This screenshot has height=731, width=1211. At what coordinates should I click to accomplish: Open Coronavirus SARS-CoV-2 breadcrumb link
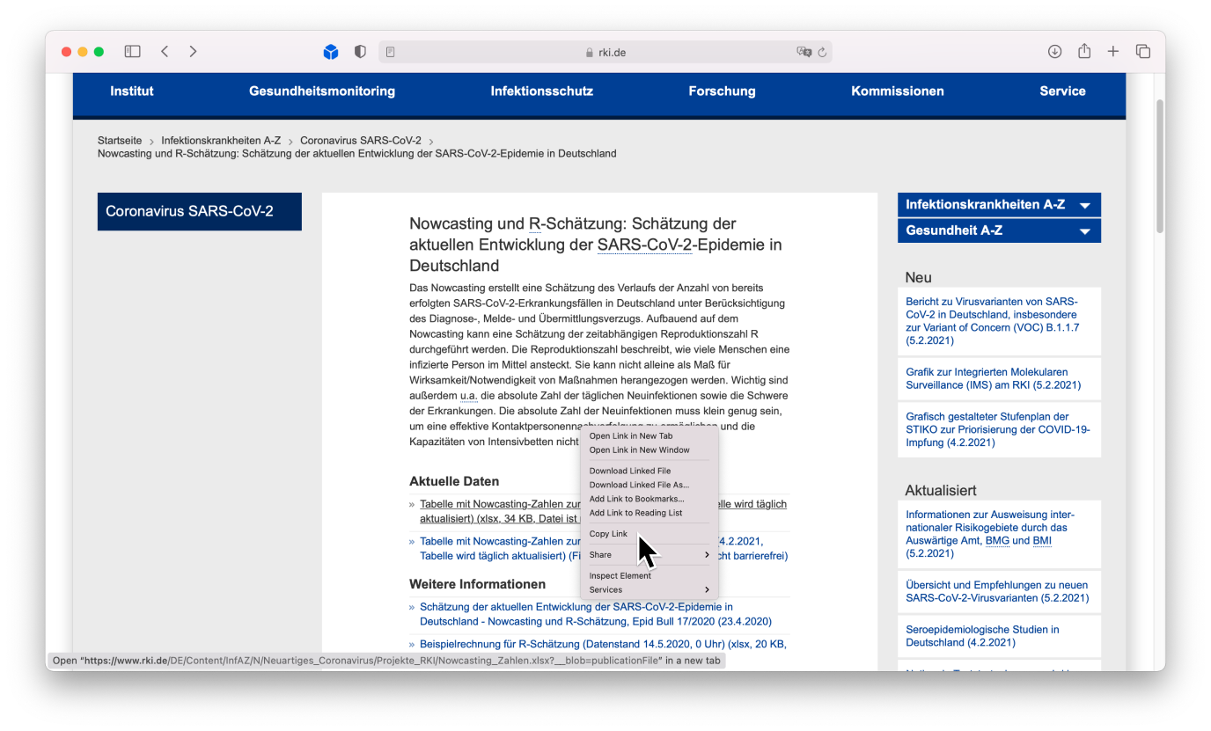[x=361, y=141]
